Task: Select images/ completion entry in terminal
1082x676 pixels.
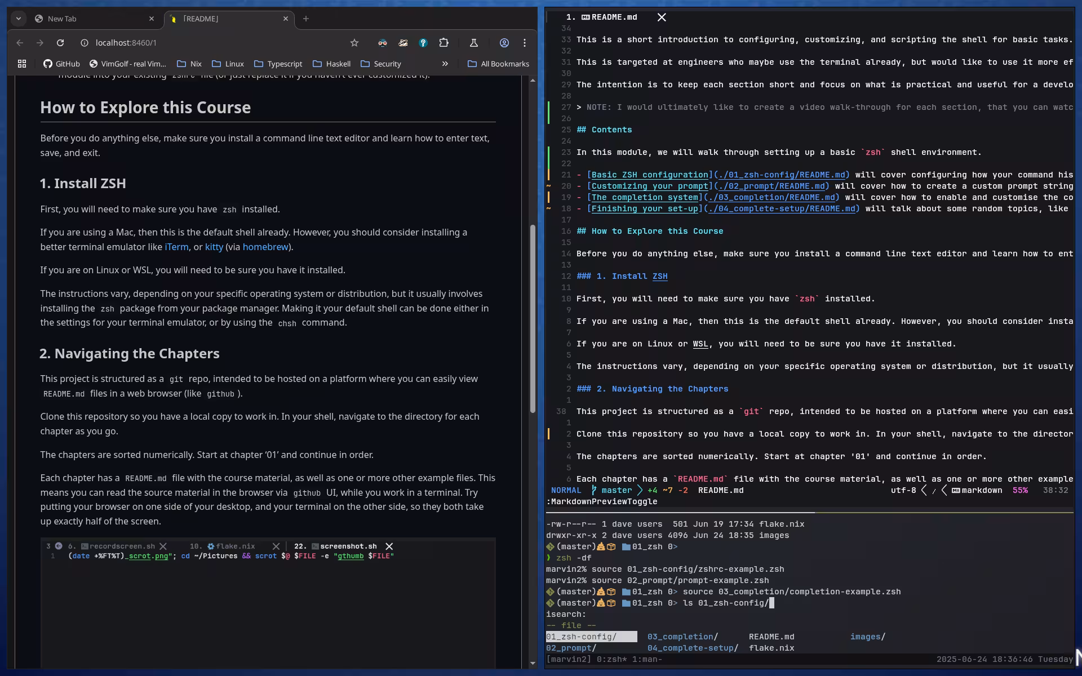Action: 868,637
